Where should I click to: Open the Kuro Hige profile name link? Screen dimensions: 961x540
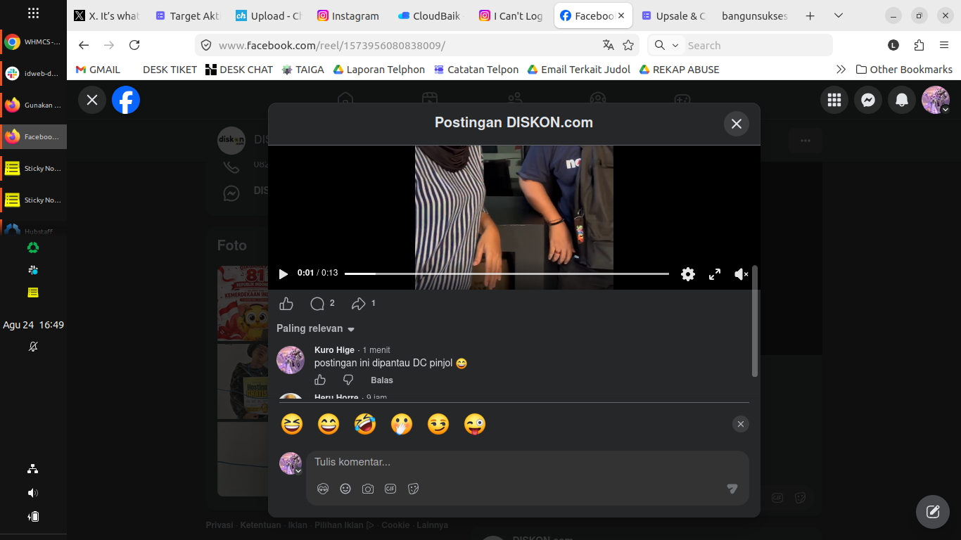334,350
